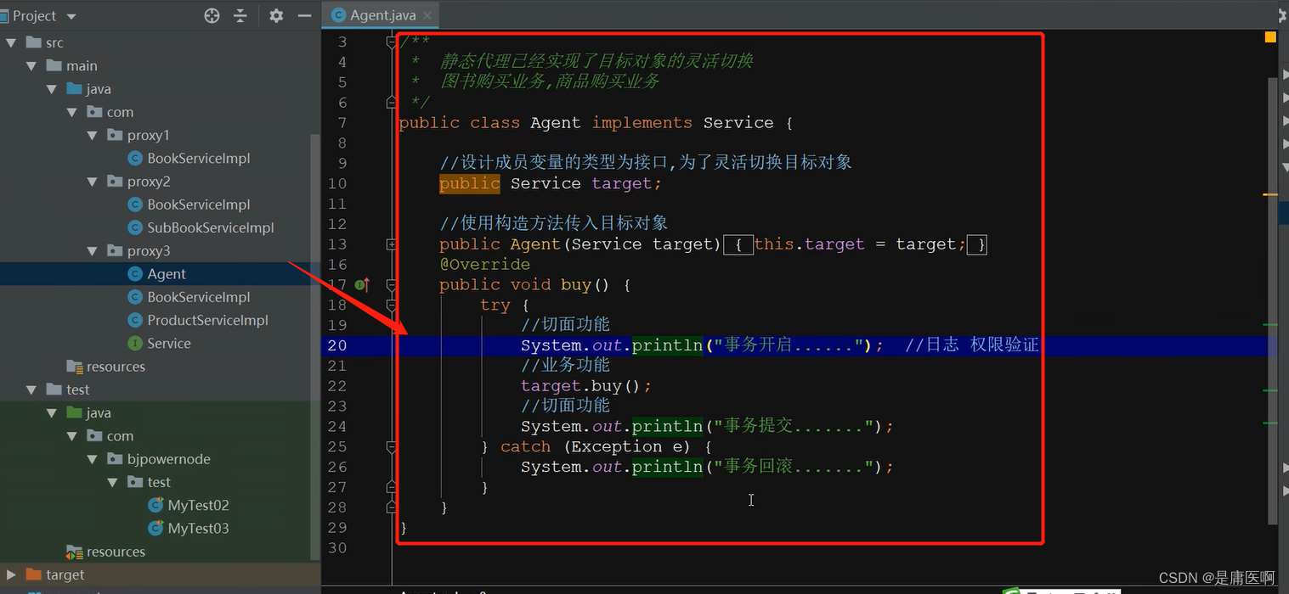Click the override gutter icon on line 17

(362, 285)
